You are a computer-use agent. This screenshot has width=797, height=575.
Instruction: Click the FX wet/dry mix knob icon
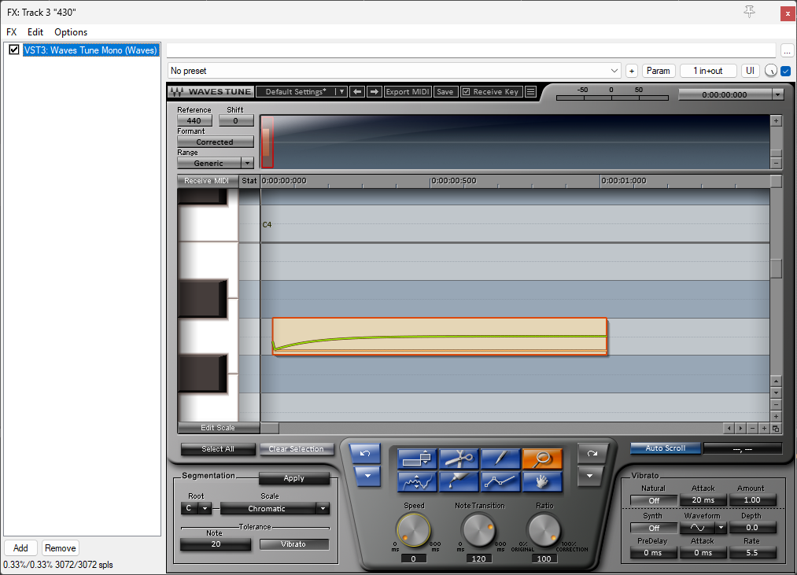click(770, 71)
